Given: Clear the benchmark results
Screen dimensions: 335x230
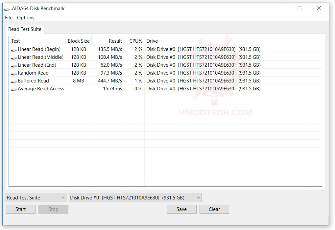Looking at the screenshot, I should [x=214, y=209].
